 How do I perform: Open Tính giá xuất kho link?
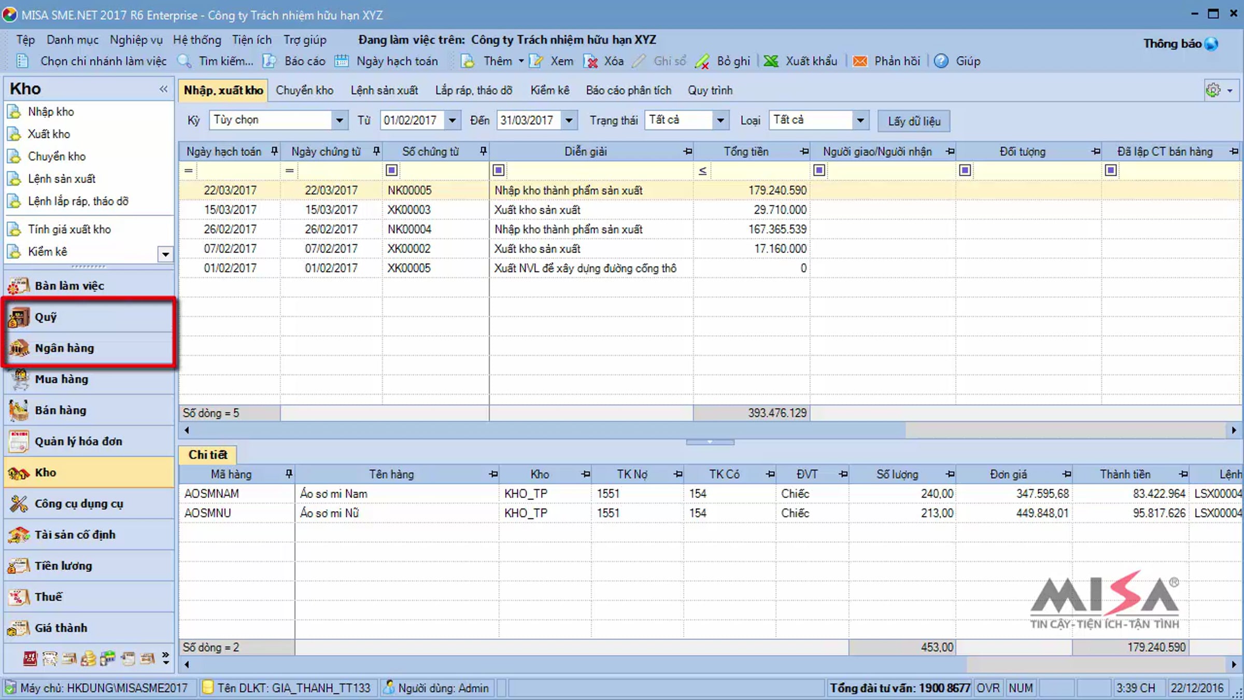[69, 229]
